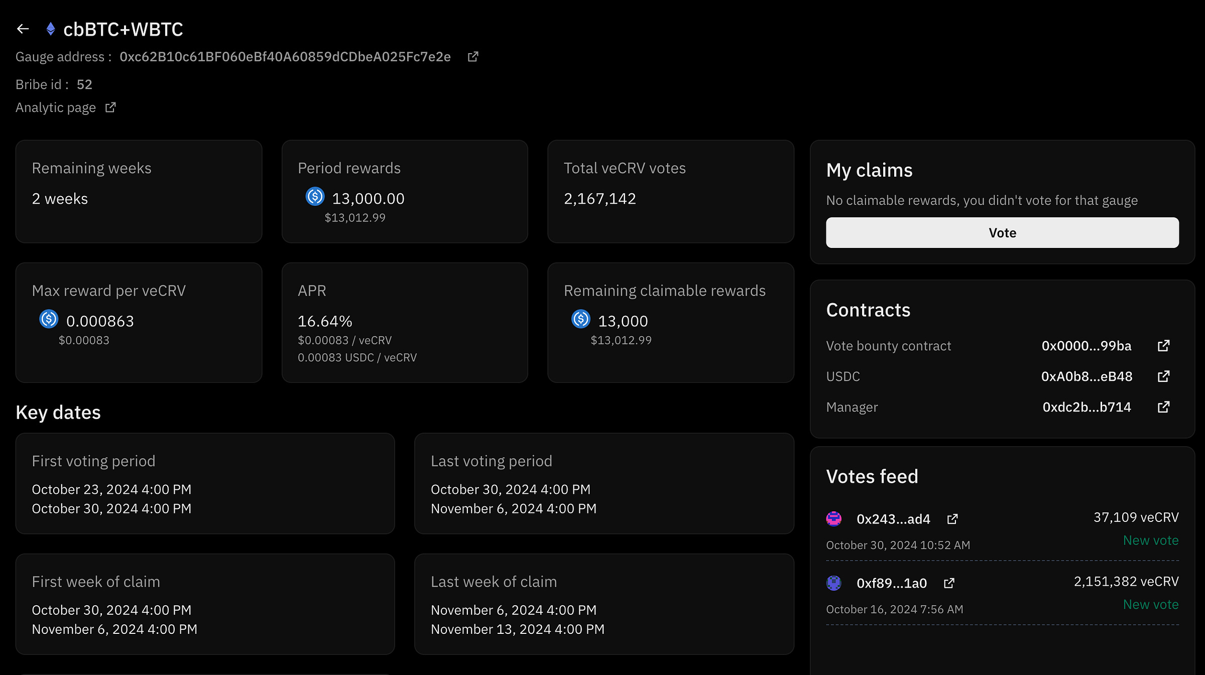Click 'New vote' label for 0xf89...1a0

pyautogui.click(x=1151, y=604)
